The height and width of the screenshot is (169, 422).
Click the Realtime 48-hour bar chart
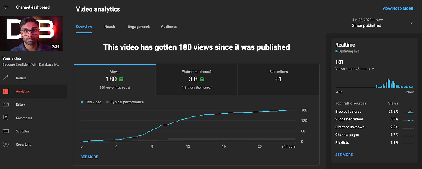(x=374, y=83)
